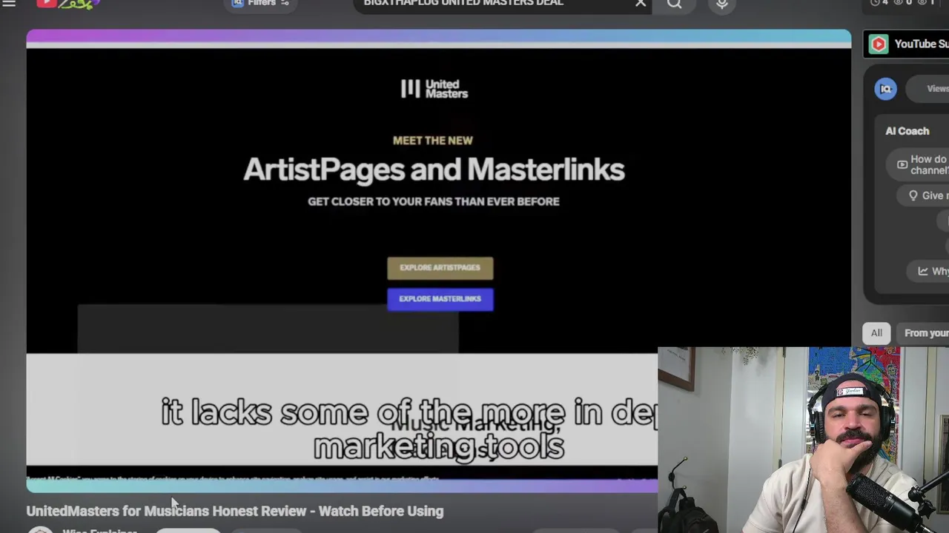The width and height of the screenshot is (949, 533).
Task: Click the United Masters logo in video
Action: click(x=434, y=89)
